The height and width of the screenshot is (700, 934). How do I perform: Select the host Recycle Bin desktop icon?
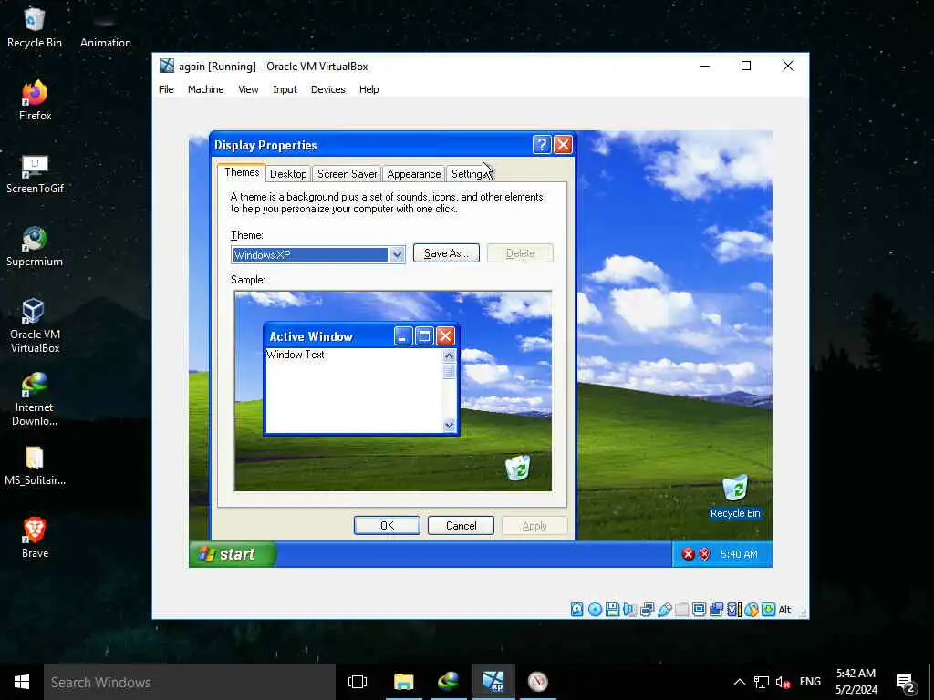pos(34,28)
